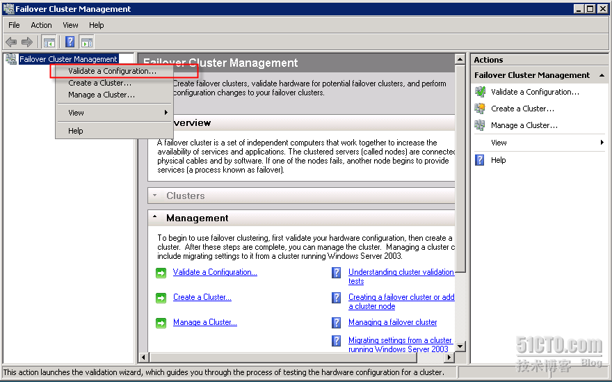Screen dimensions: 612x382
Task: Open Creating a failover cluster or add node link
Action: coord(401,301)
